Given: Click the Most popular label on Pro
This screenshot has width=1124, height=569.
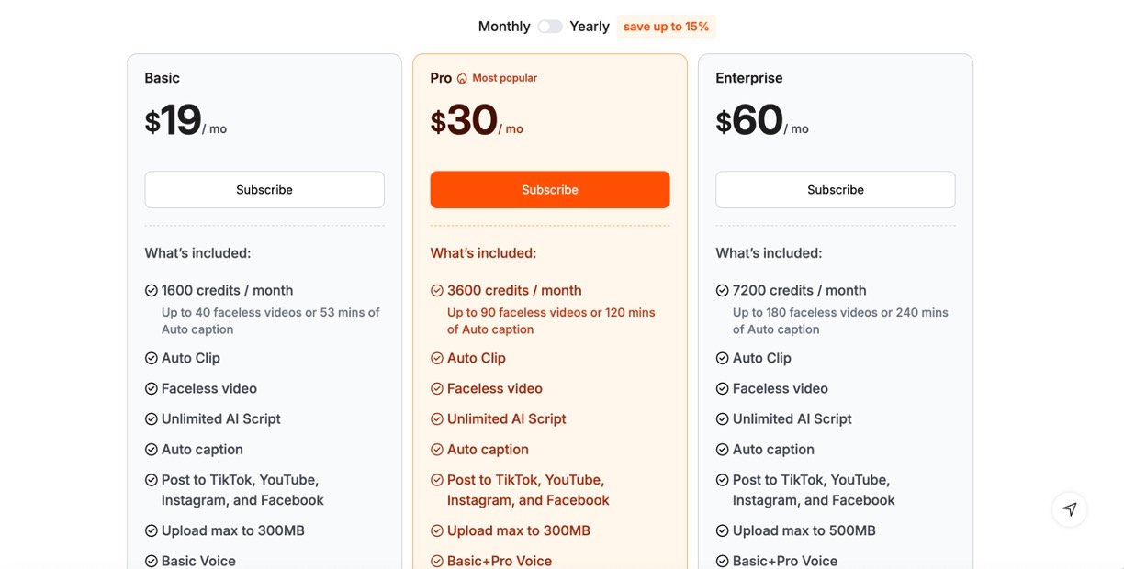Looking at the screenshot, I should (504, 78).
